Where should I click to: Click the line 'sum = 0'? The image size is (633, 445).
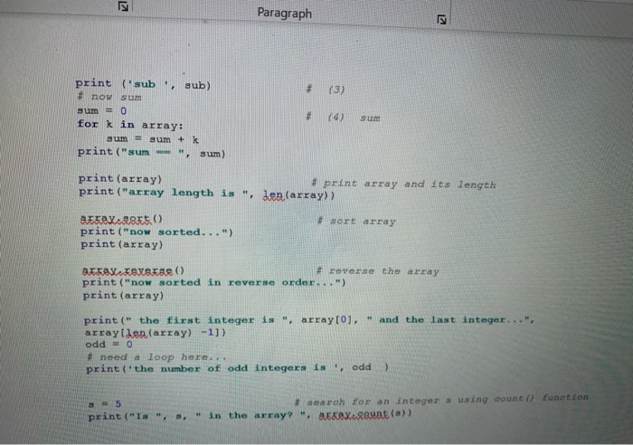point(101,110)
